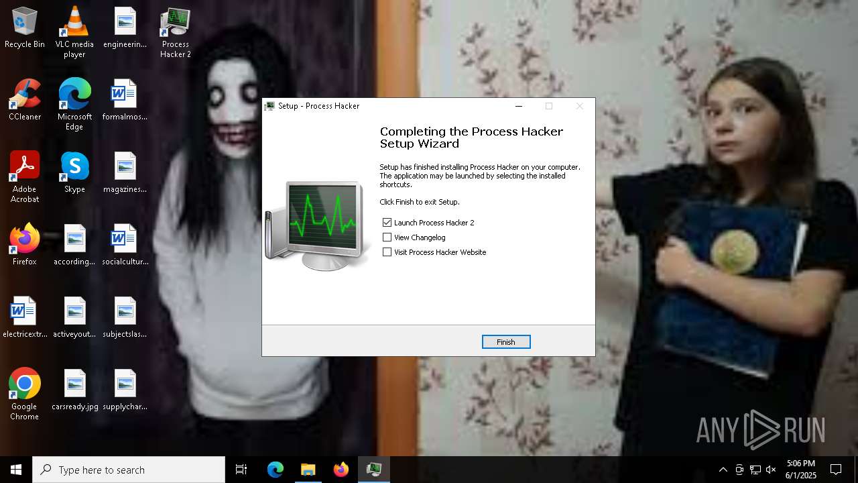Screen dimensions: 858x483
Task: Select the engineerin... image file on desktop
Action: [x=125, y=28]
